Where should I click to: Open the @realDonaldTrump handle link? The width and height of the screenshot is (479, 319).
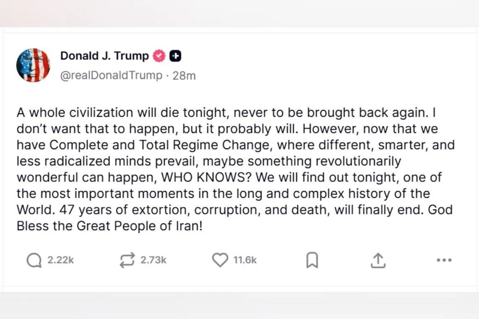(111, 76)
